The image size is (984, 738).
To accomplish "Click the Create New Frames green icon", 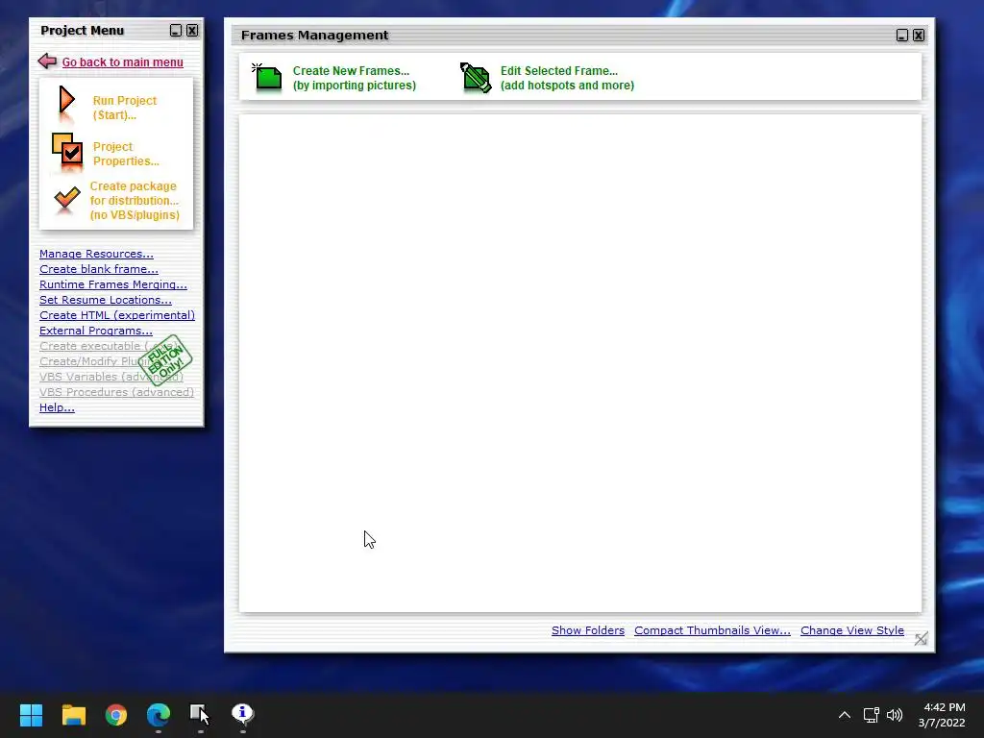I will tap(267, 77).
